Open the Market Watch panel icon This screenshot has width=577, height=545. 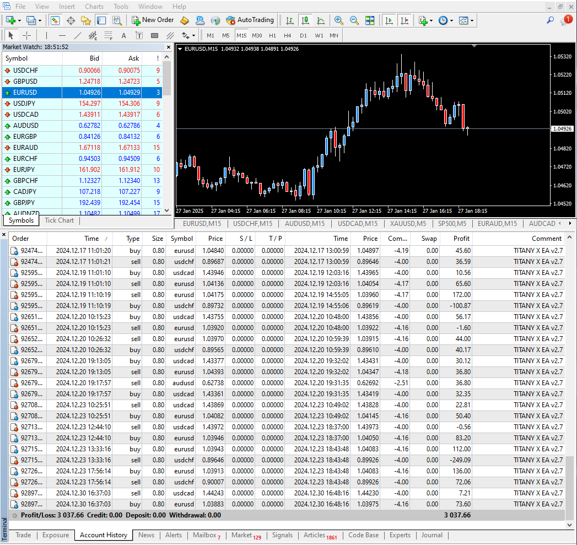click(55, 20)
